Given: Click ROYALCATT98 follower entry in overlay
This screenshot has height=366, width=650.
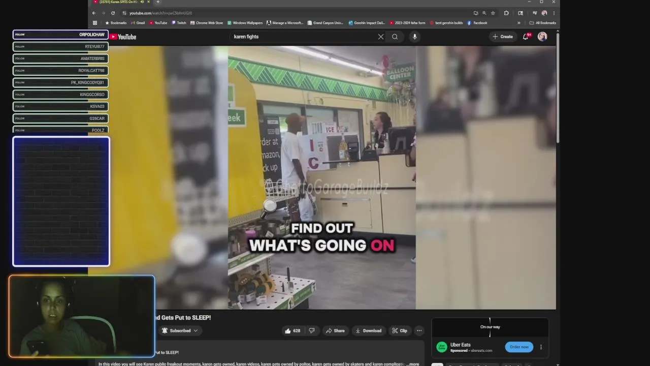Looking at the screenshot, I should 60,71.
